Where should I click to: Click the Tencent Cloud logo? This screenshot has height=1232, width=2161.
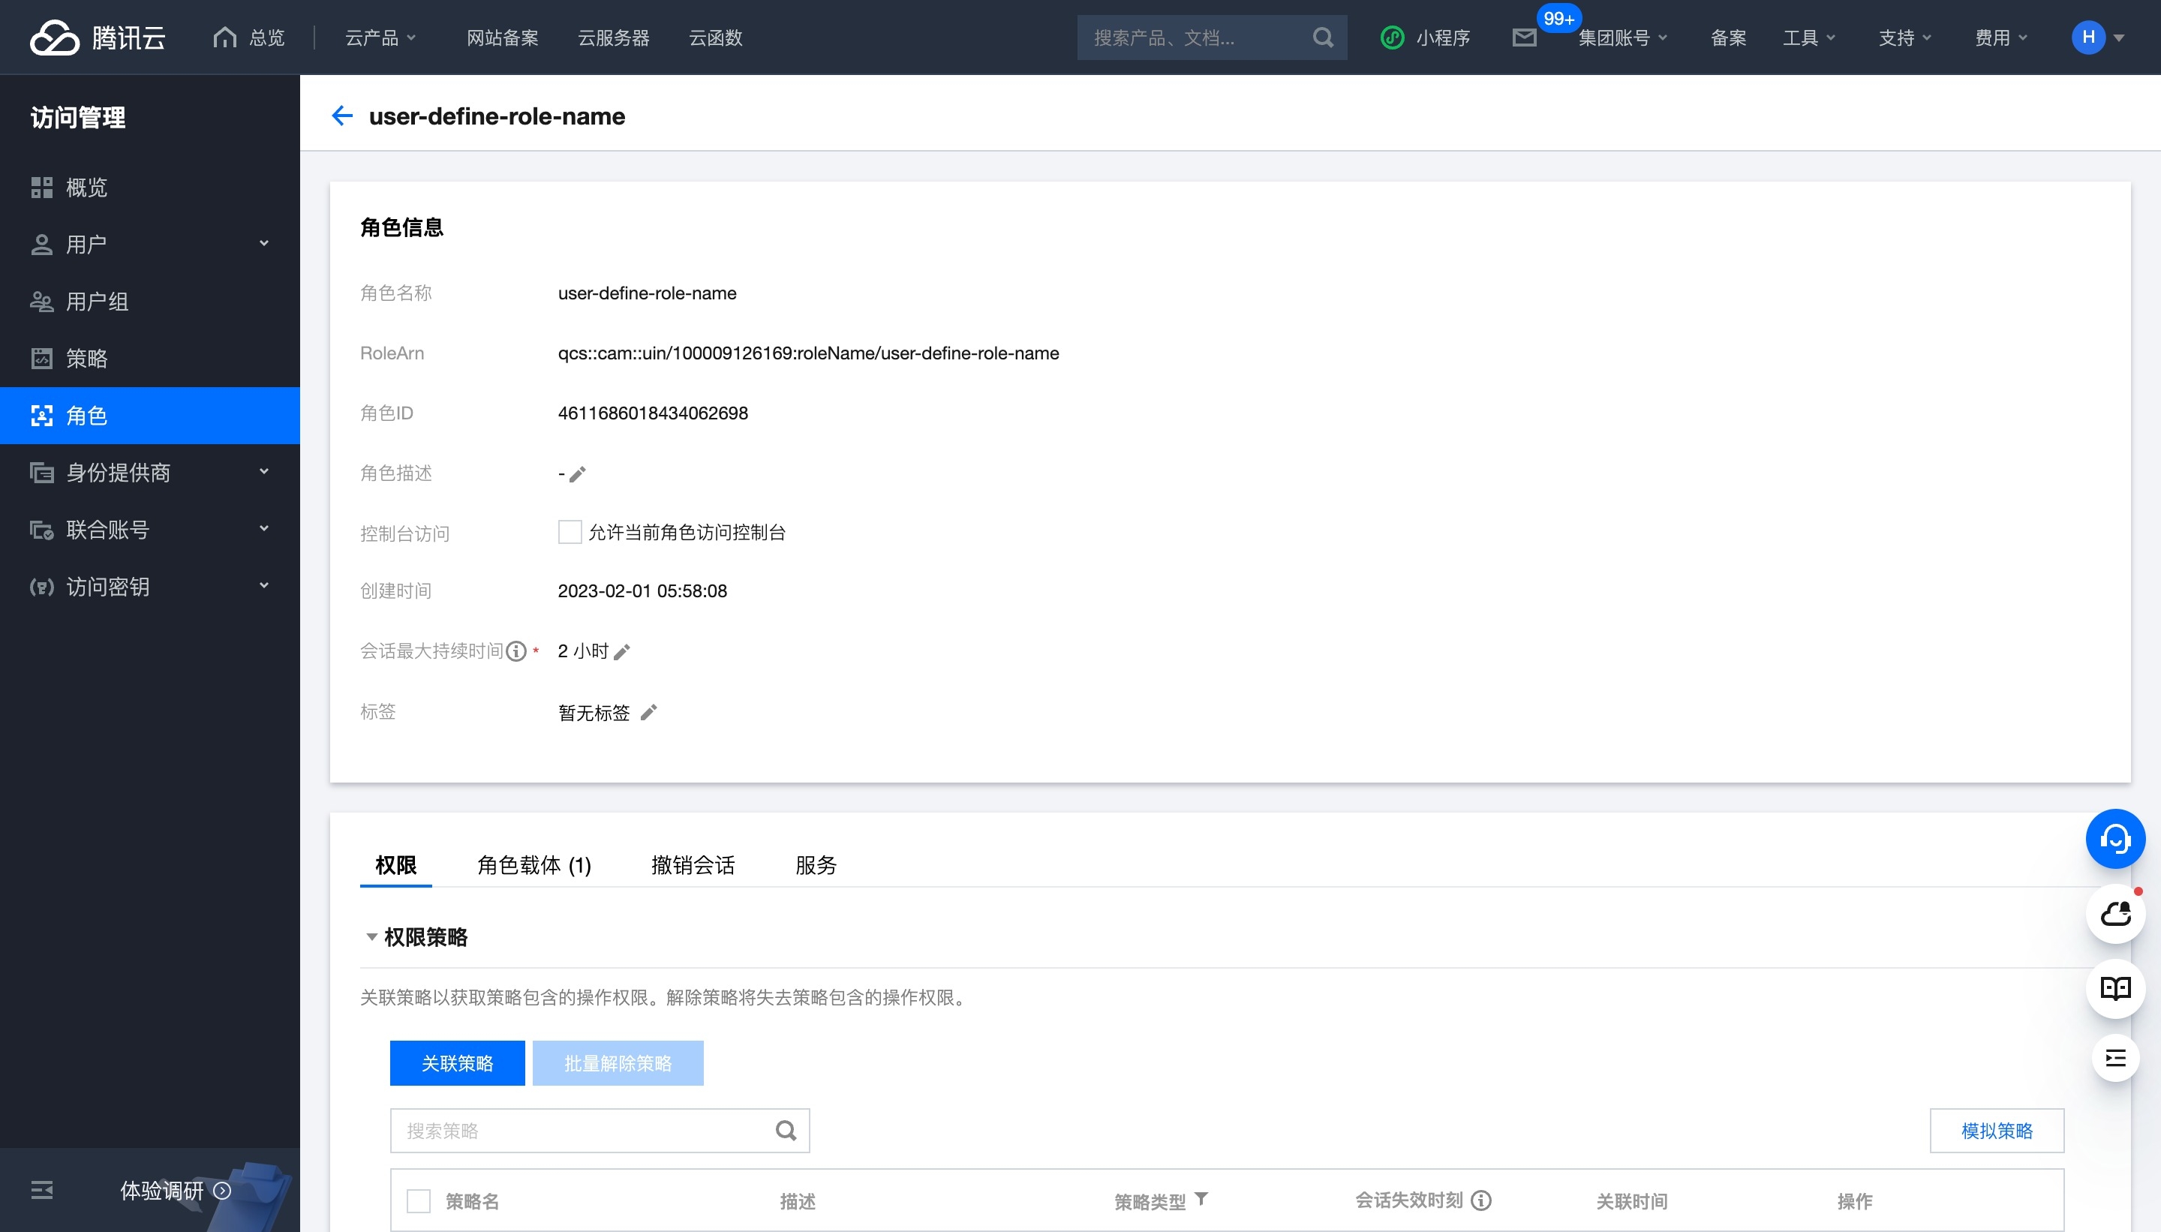coord(98,38)
